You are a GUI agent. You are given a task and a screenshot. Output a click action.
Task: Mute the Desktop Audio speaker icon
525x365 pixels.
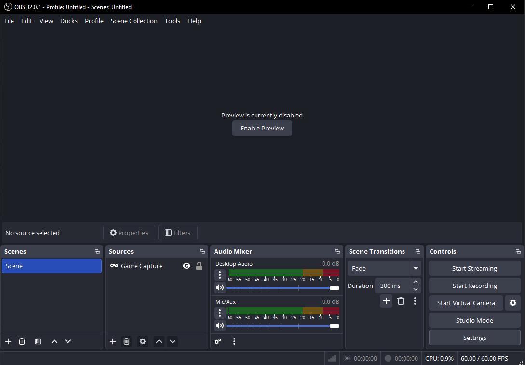[x=220, y=287]
